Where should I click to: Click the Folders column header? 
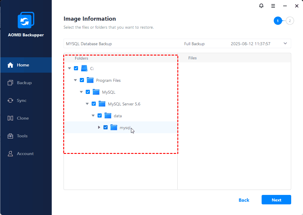click(81, 58)
